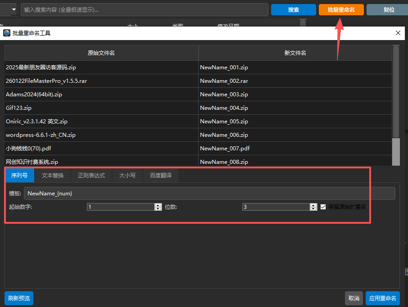Click the batch rename tool window icon
The height and width of the screenshot is (307, 408).
[x=7, y=33]
